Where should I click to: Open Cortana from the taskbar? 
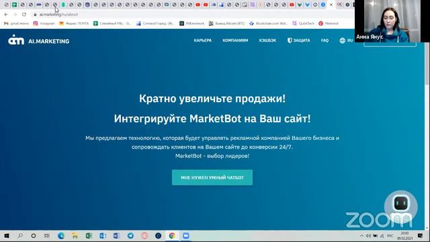pos(34,236)
